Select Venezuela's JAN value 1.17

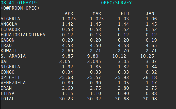point(151,83)
